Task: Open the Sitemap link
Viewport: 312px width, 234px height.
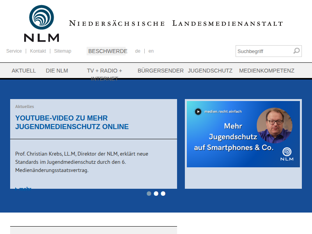Action: [63, 51]
